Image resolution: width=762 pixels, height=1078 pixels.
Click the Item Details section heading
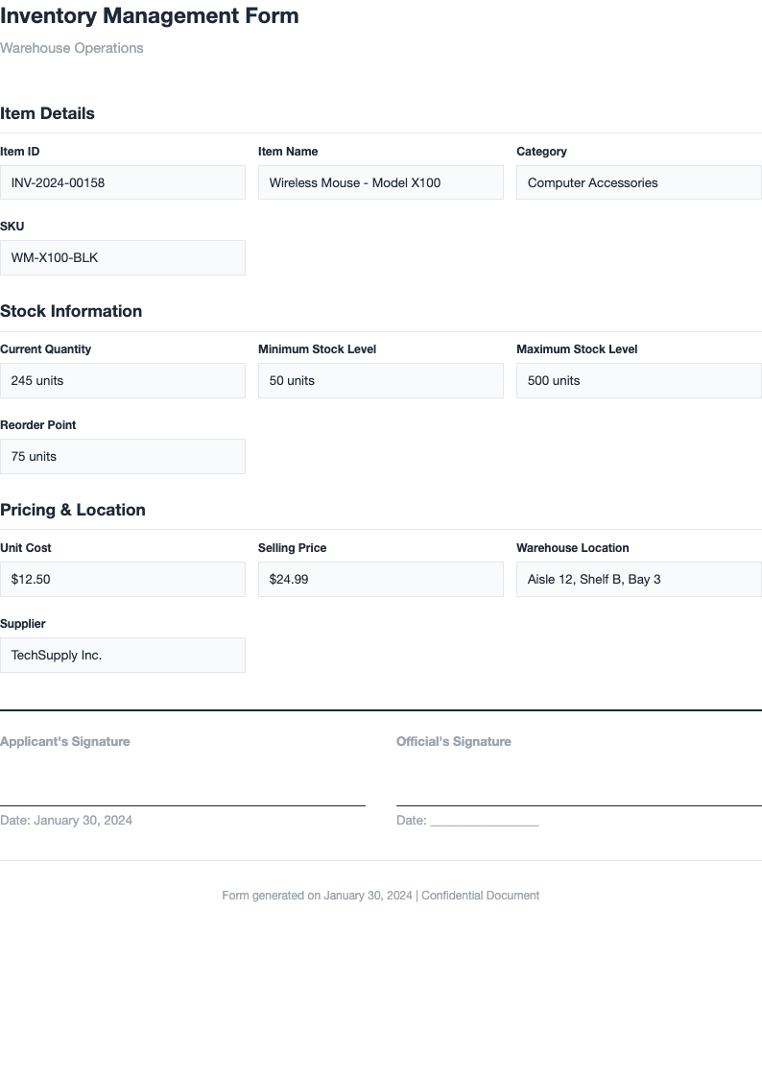(47, 113)
